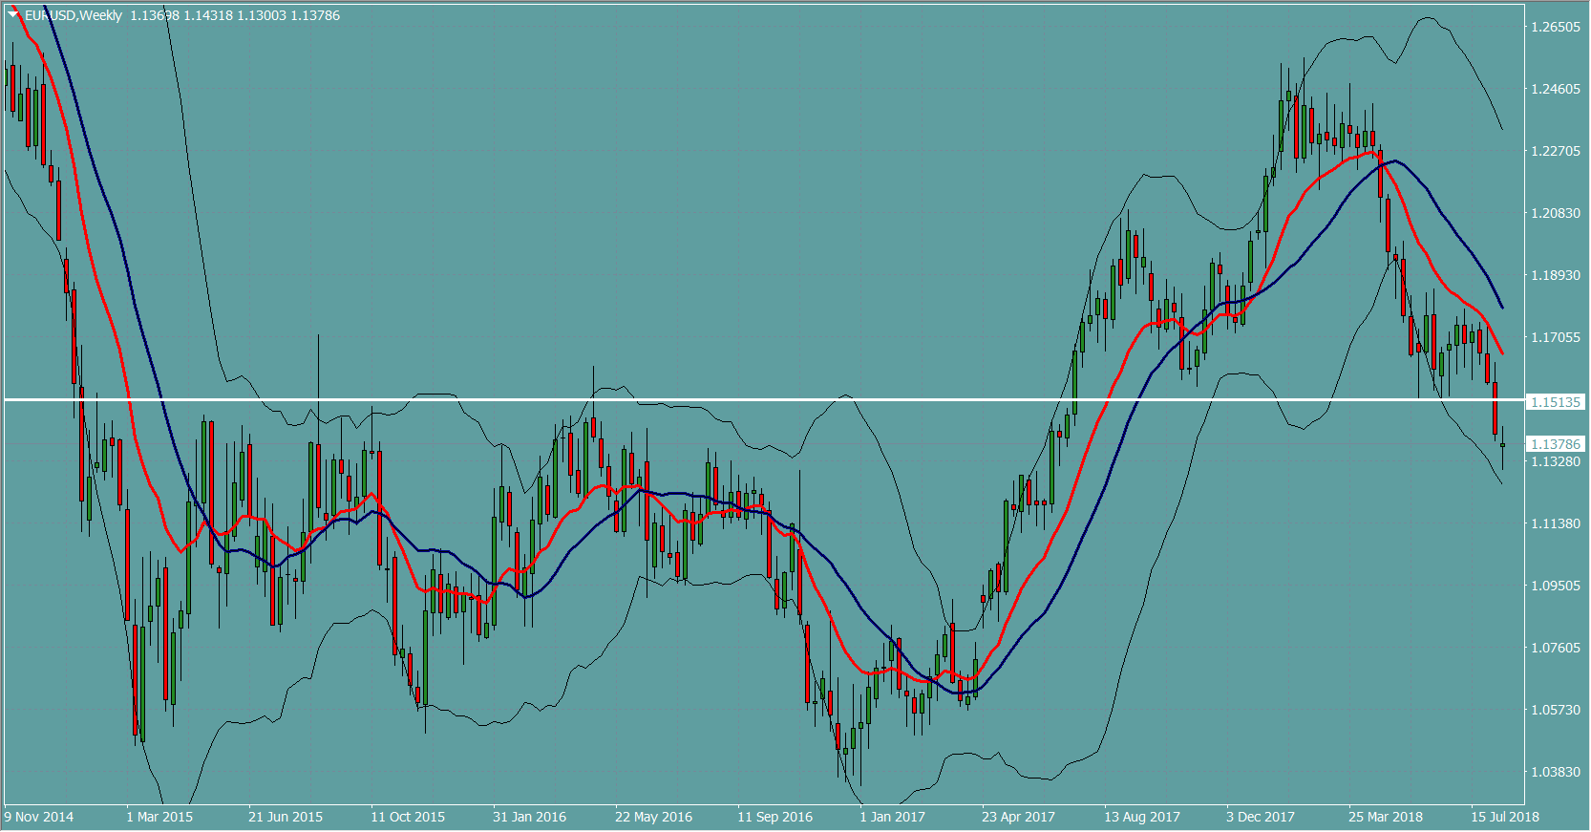Viewport: 1591px width, 832px height.
Task: Click the 23 Apr 2017 date label
Action: click(x=1018, y=817)
